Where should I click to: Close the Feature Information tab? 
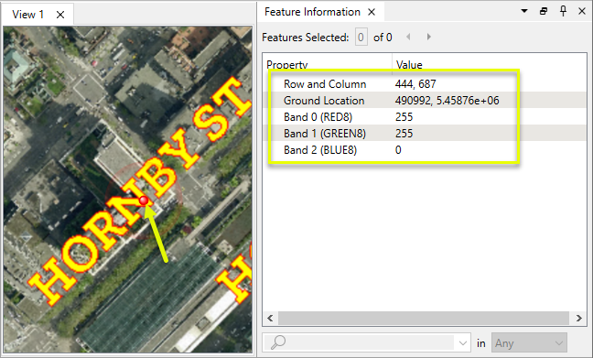(372, 12)
